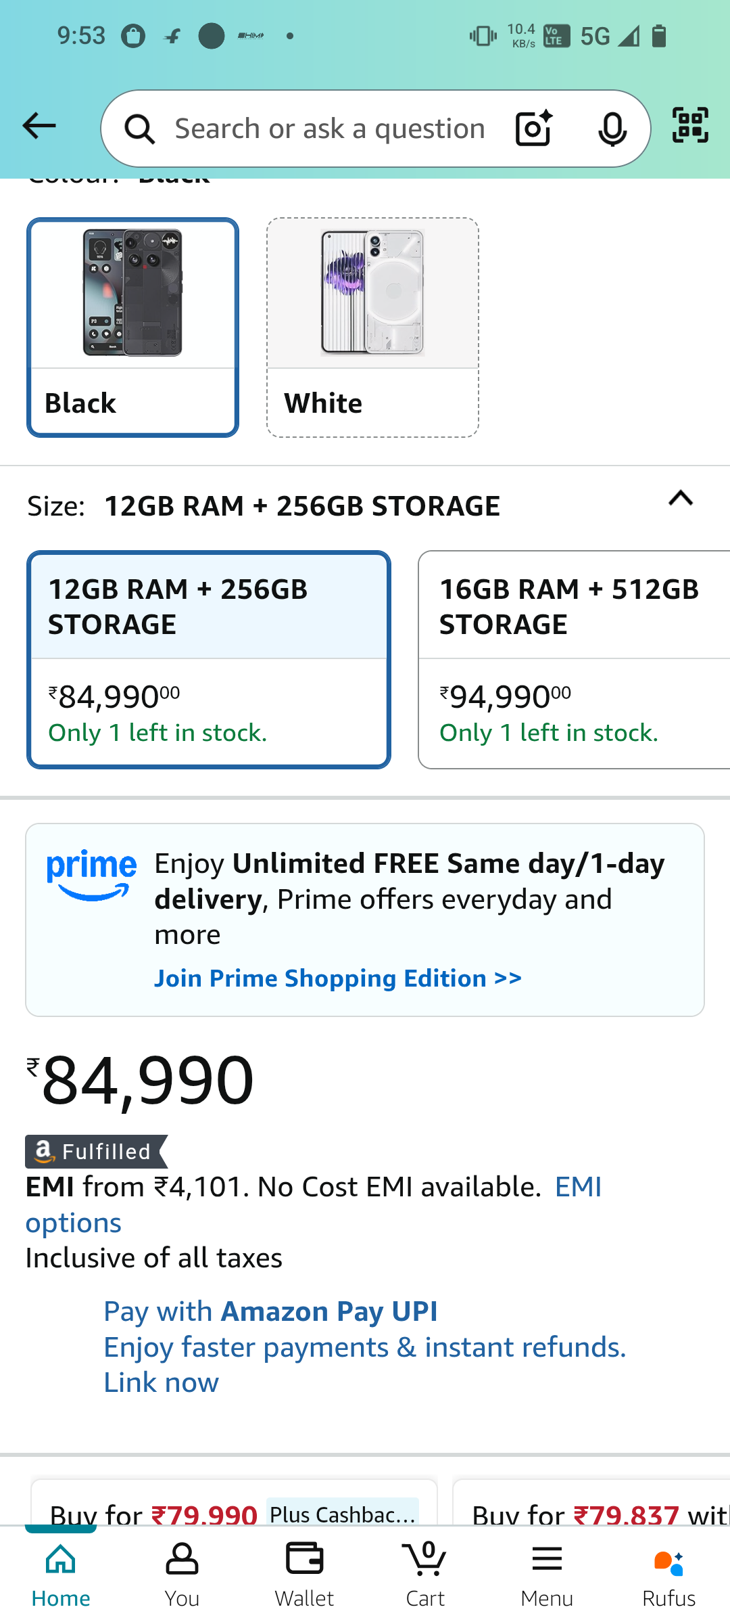Open the camera visual search icon

[x=533, y=128]
